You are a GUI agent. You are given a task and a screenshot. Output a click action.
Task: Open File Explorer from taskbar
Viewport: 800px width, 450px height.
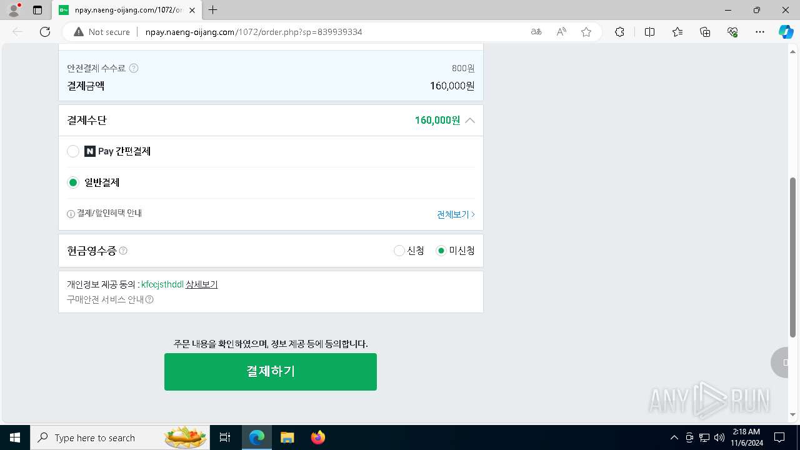287,437
